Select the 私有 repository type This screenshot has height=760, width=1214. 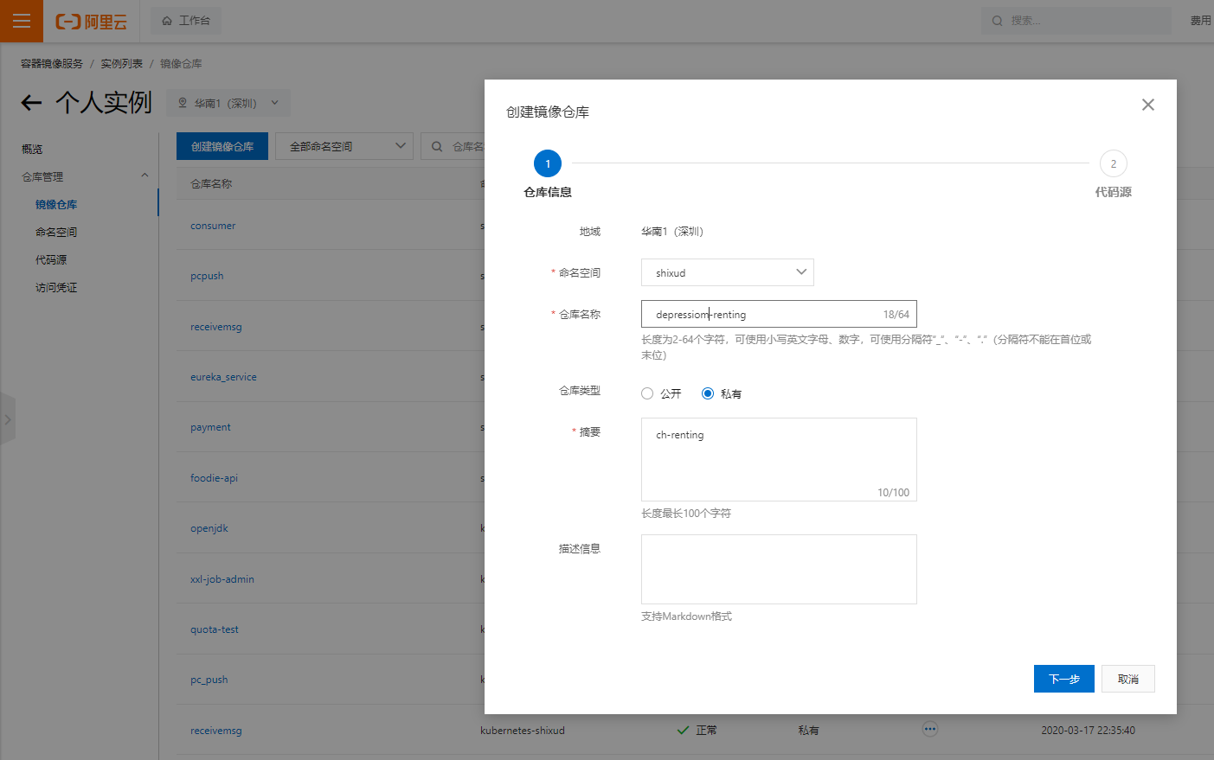(708, 393)
